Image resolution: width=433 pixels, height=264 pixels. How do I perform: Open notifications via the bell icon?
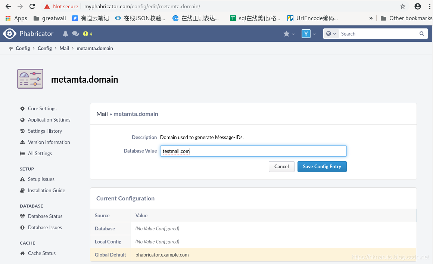coord(65,33)
